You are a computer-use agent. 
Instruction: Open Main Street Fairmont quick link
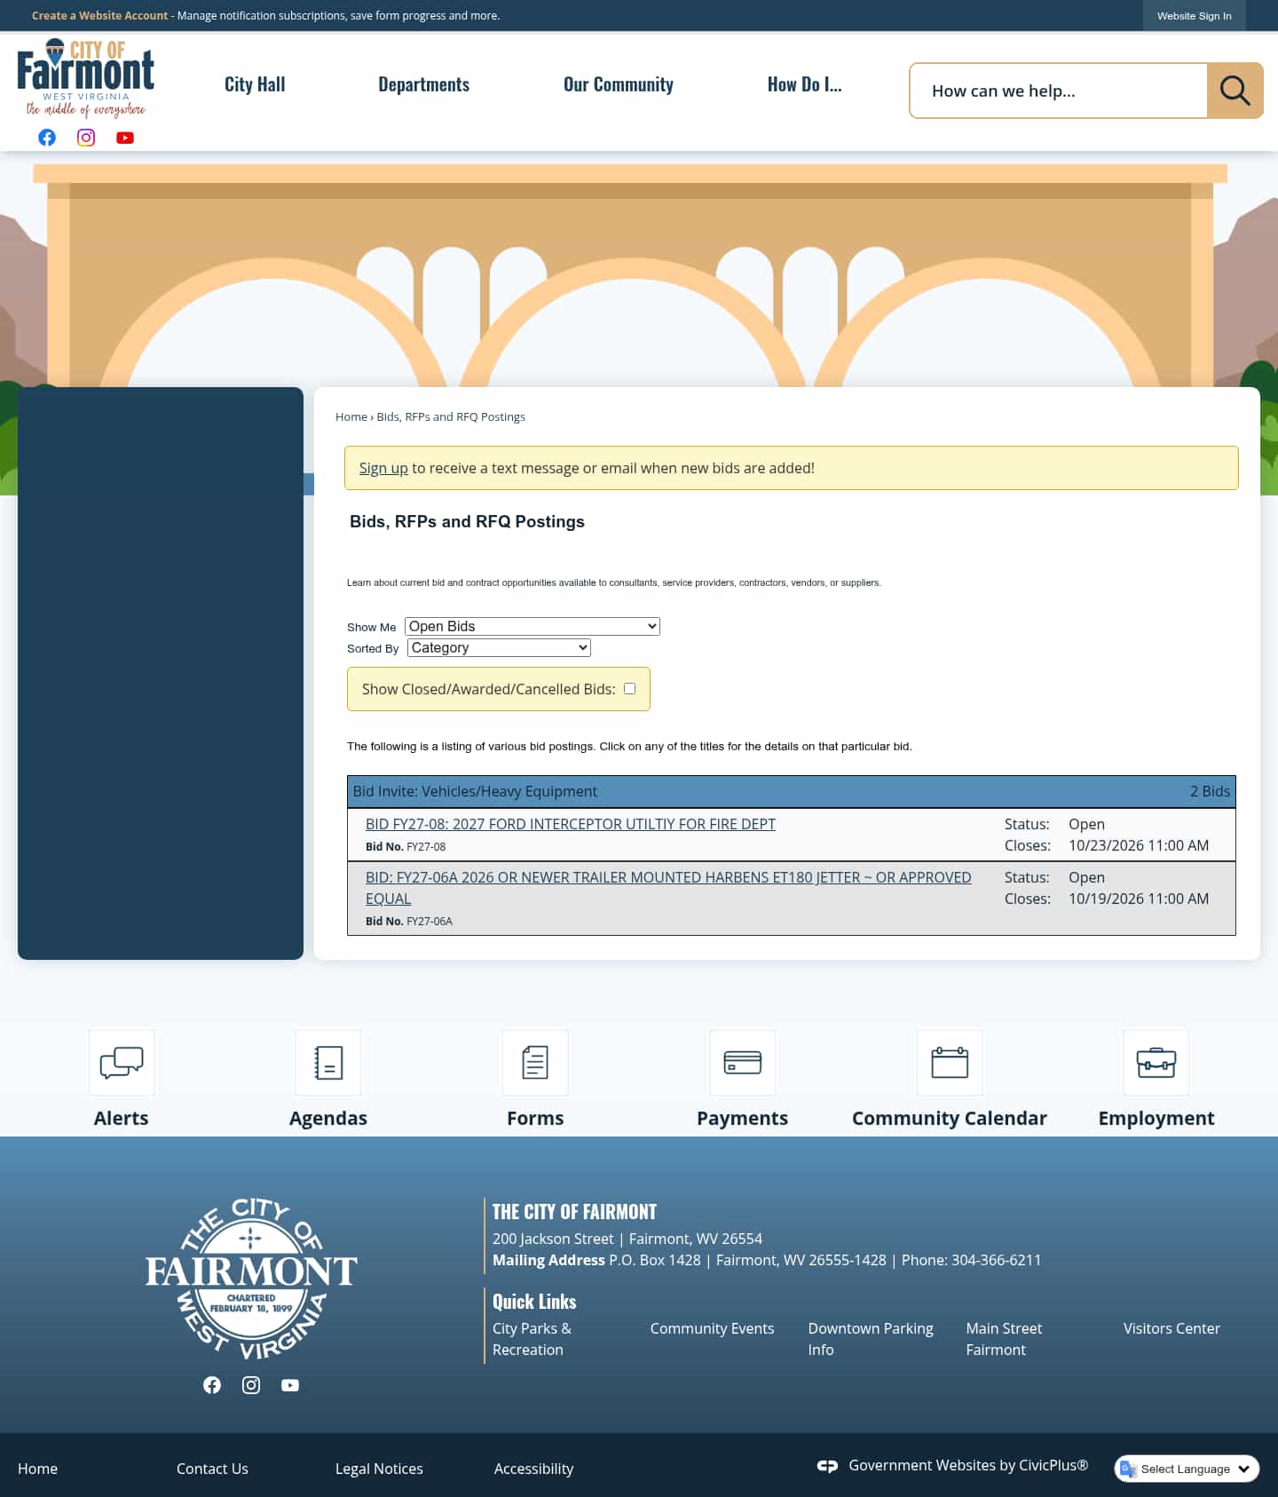(x=1005, y=1339)
